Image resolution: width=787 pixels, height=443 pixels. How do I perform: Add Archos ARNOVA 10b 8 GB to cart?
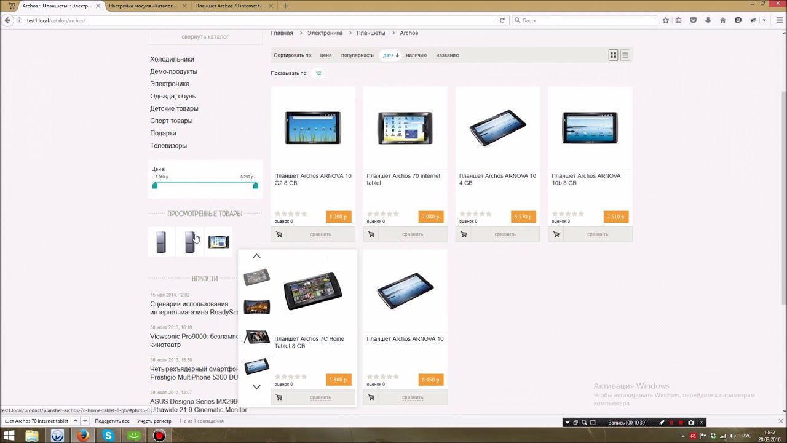(556, 234)
